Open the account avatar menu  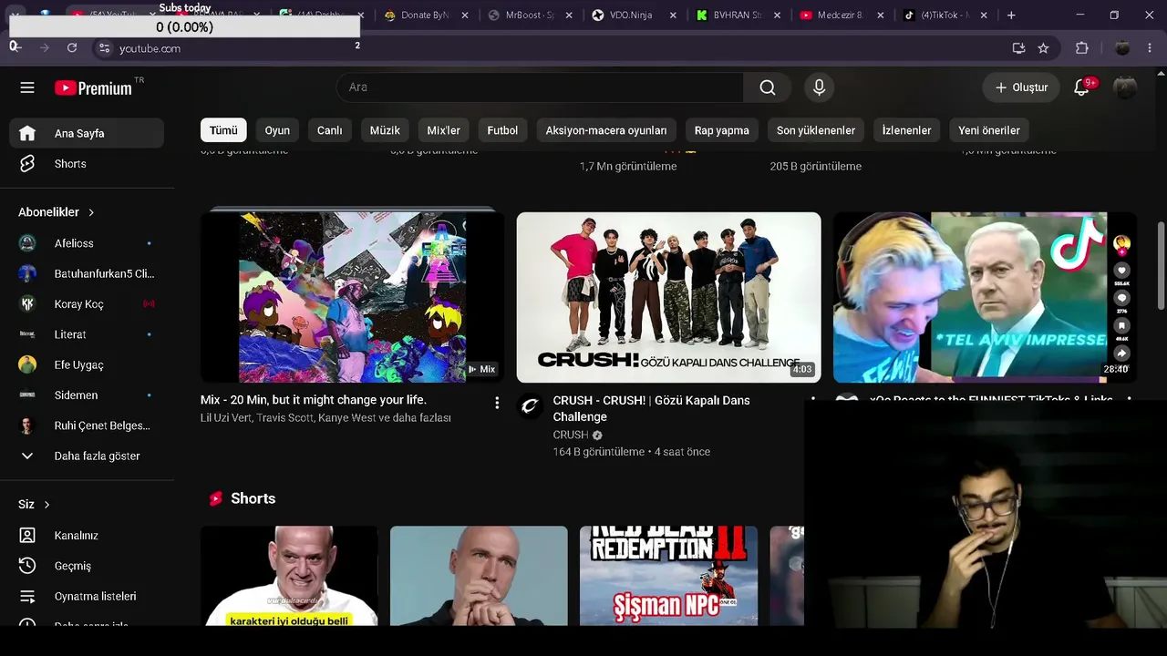1125,87
